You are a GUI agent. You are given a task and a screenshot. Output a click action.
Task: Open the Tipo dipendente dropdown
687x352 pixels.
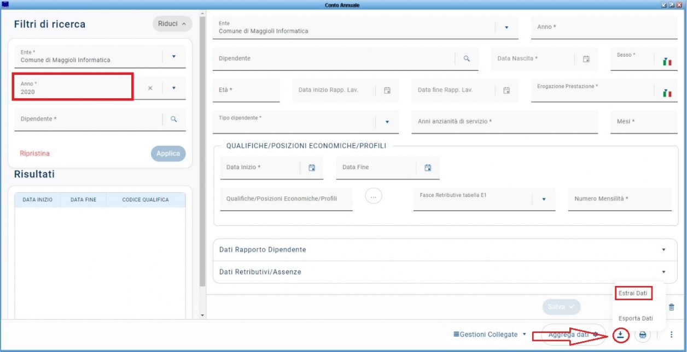pos(387,122)
